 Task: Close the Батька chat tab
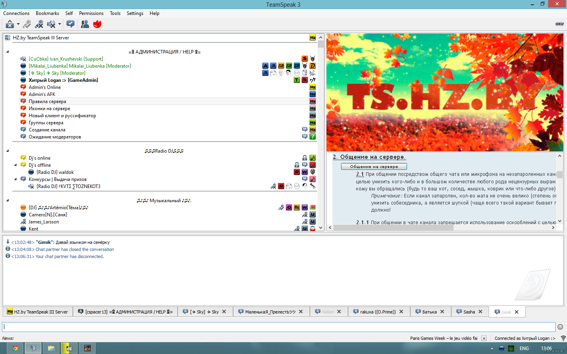pos(442,312)
